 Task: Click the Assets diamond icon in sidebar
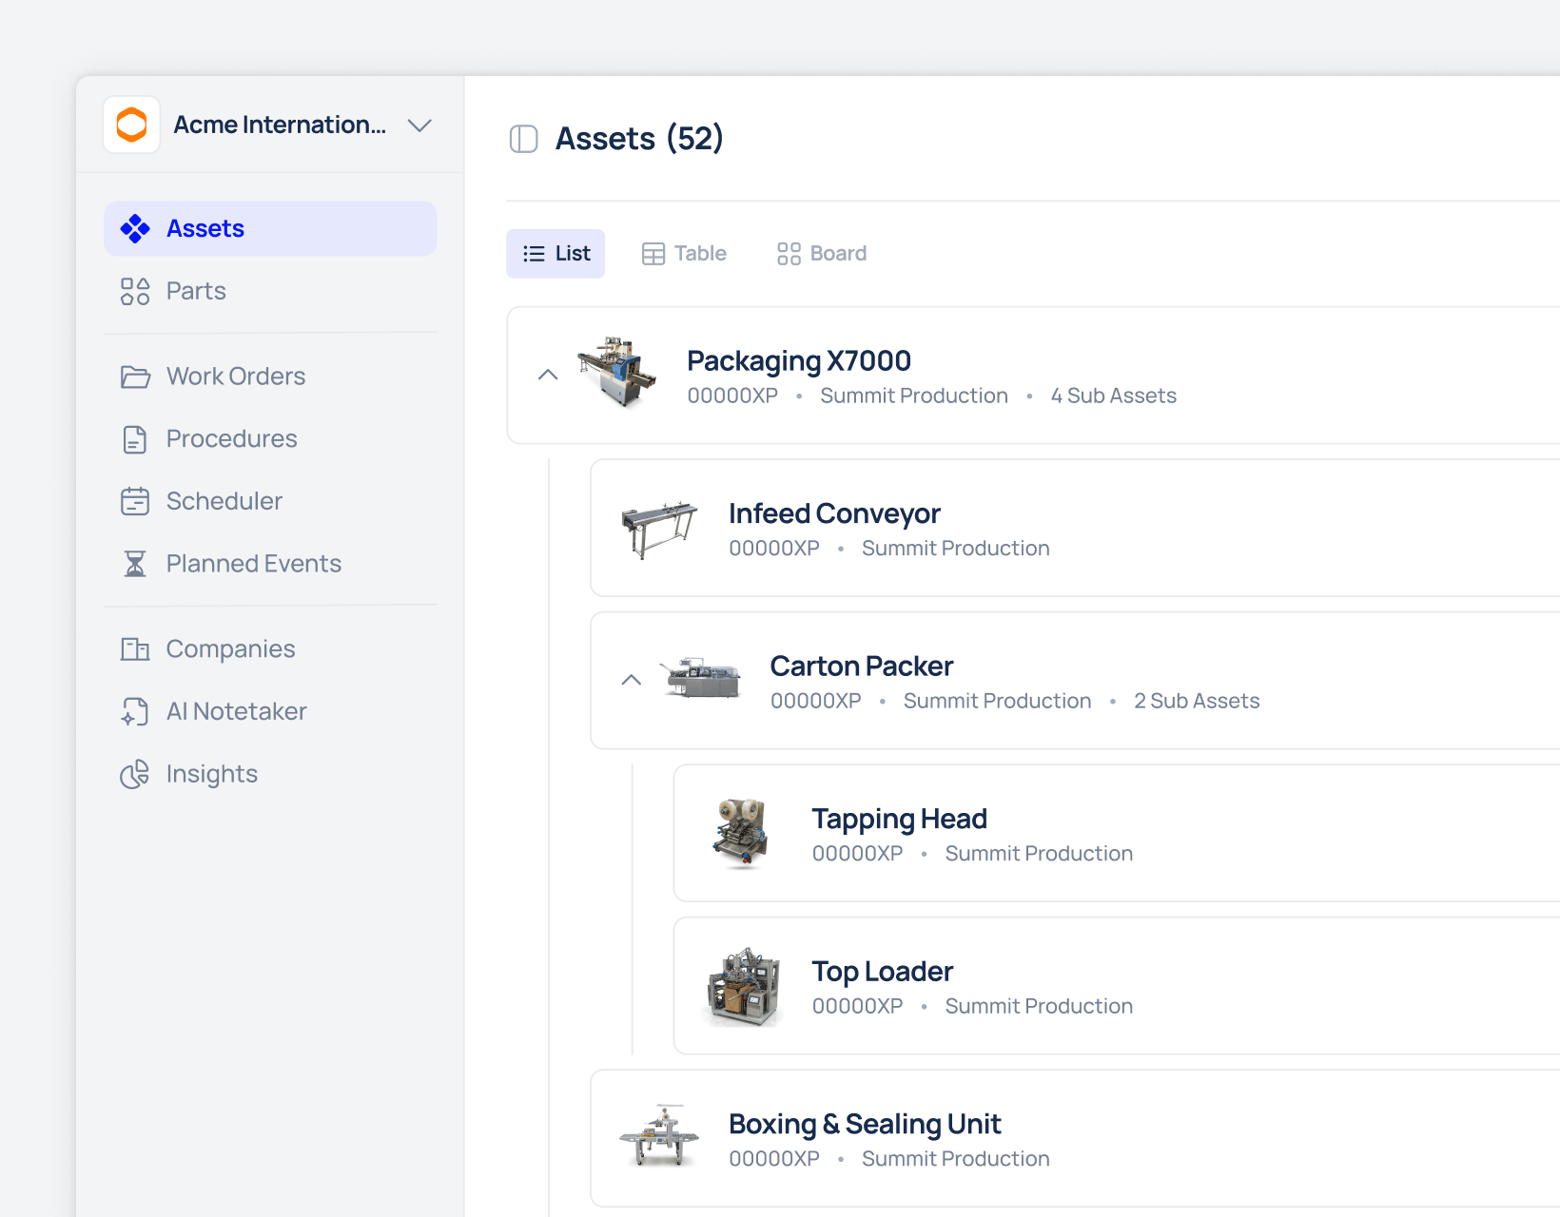tap(135, 228)
